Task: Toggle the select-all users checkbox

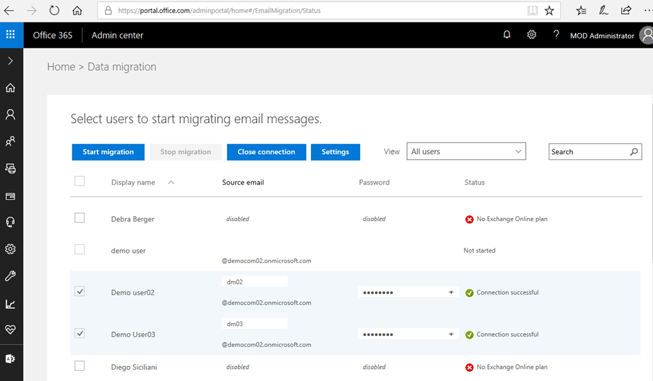Action: point(79,181)
